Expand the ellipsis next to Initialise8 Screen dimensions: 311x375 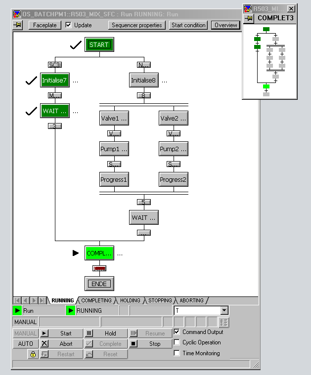click(x=164, y=82)
